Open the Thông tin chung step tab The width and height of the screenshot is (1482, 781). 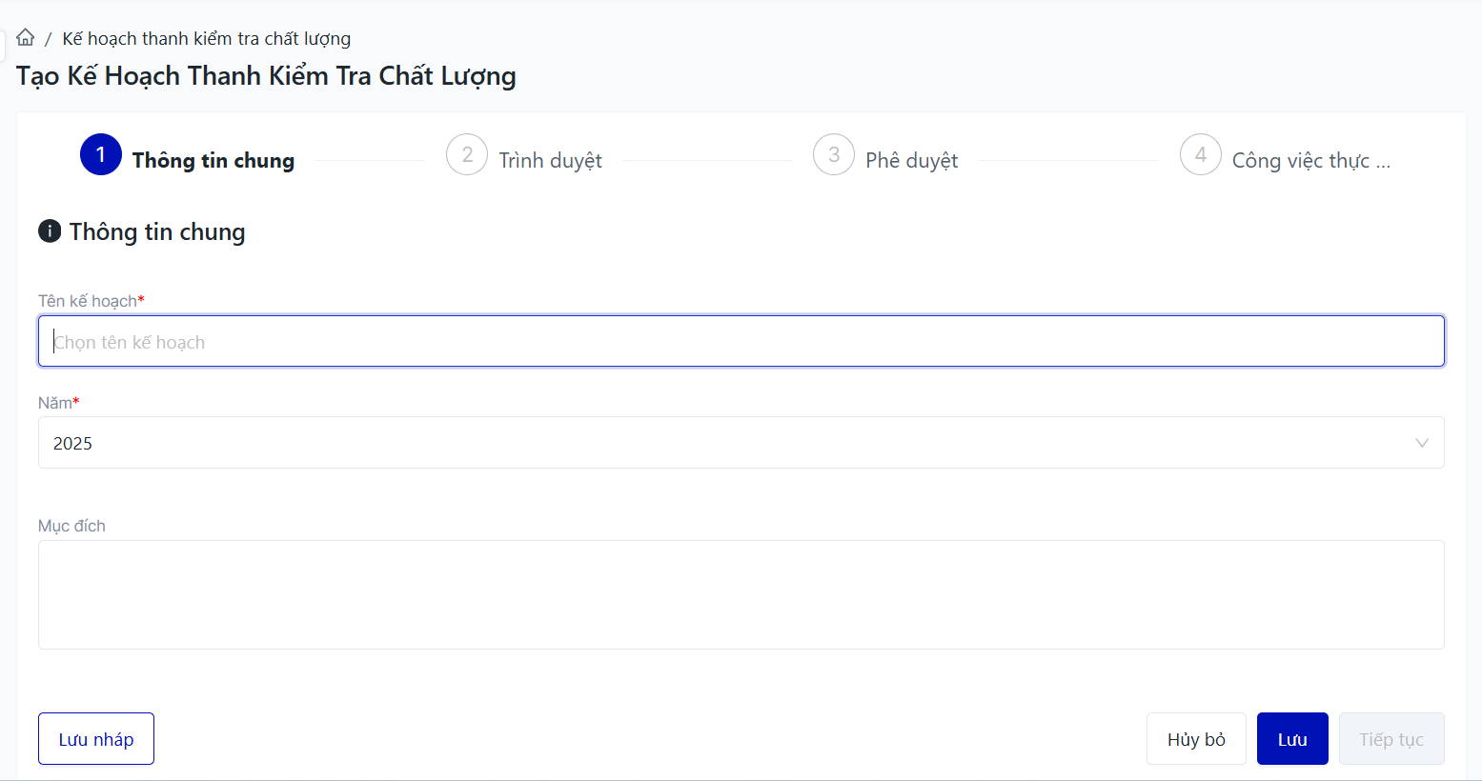(x=213, y=161)
